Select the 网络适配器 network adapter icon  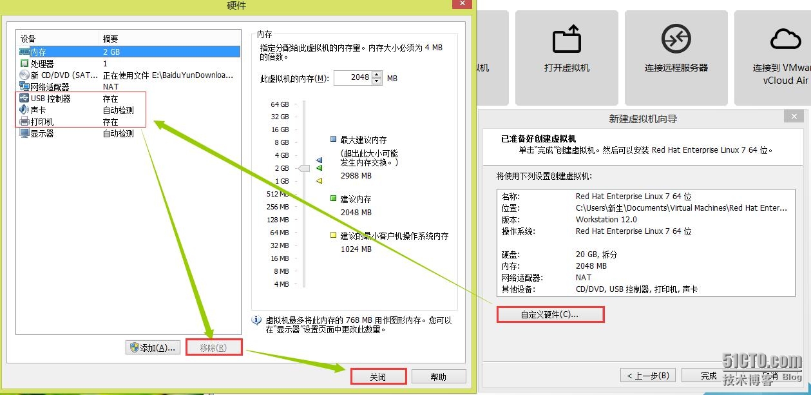pos(24,86)
